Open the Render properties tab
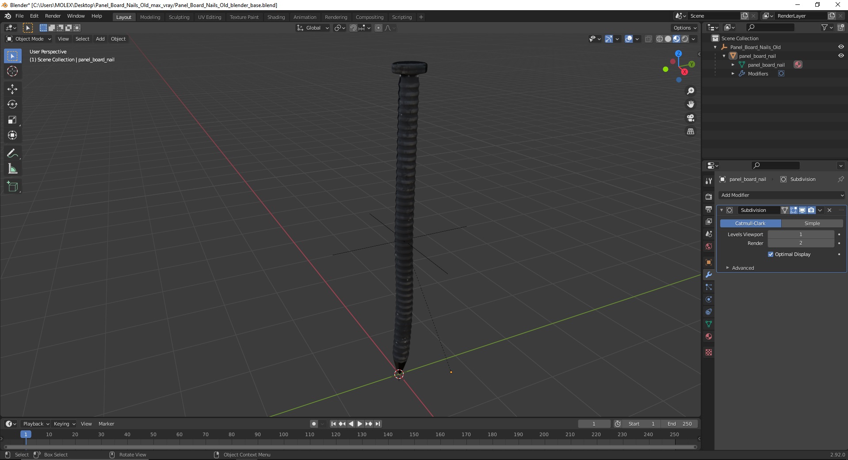Image resolution: width=848 pixels, height=460 pixels. [x=709, y=196]
